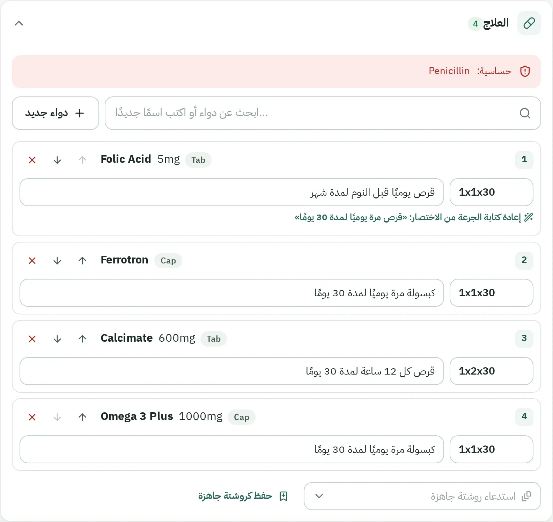Remove Folic Acid from the prescription
This screenshot has width=553, height=522.
(x=32, y=160)
